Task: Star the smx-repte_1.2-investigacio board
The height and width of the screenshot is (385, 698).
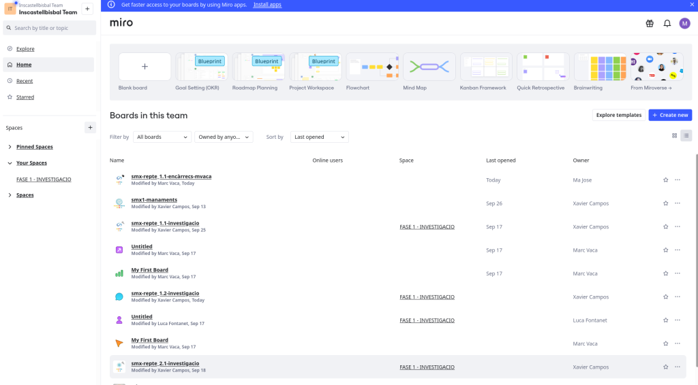Action: pyautogui.click(x=665, y=297)
